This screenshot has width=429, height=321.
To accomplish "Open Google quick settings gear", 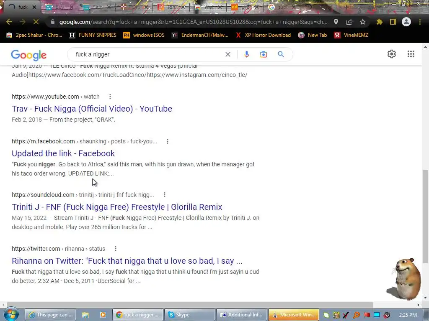I will pyautogui.click(x=392, y=54).
